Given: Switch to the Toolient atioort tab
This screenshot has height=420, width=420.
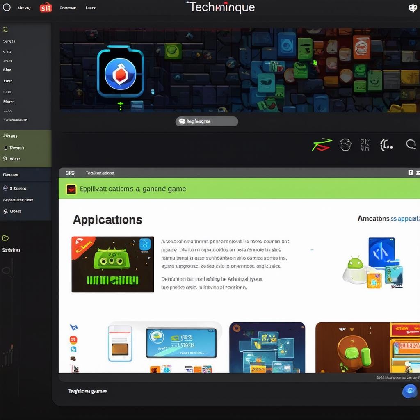Looking at the screenshot, I should pyautogui.click(x=100, y=173).
